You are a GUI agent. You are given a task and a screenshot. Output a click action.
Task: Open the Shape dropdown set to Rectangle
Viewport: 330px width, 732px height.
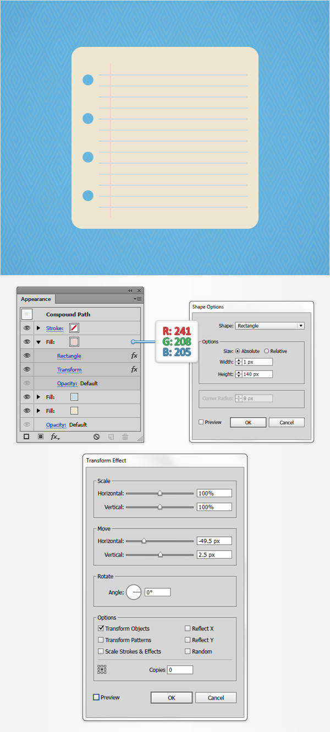pyautogui.click(x=269, y=326)
